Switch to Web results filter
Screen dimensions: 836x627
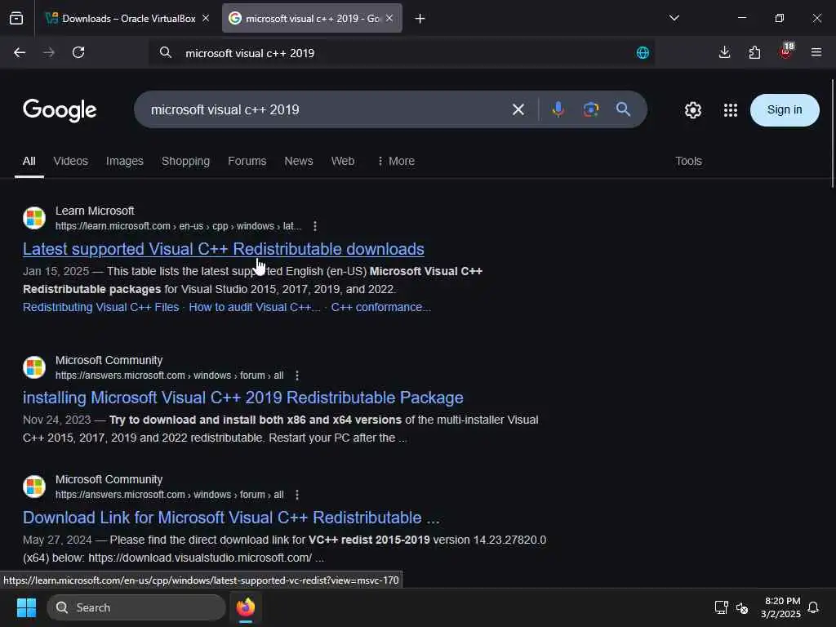(343, 161)
